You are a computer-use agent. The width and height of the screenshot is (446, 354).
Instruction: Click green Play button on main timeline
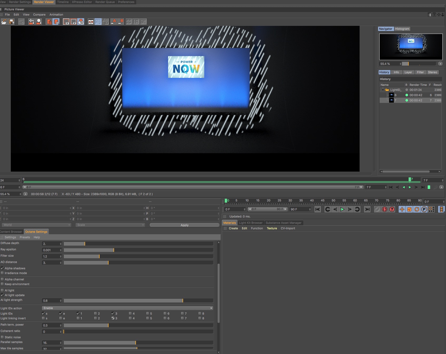coord(342,209)
